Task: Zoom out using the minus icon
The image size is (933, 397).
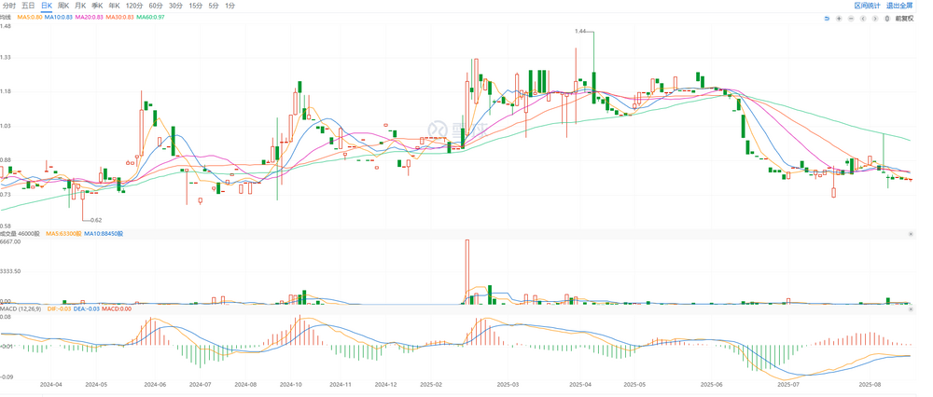Action: (851, 19)
